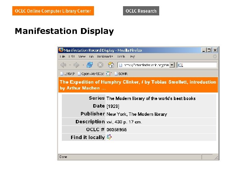
Task: Click the window resize grip icon
Action: click(x=216, y=158)
